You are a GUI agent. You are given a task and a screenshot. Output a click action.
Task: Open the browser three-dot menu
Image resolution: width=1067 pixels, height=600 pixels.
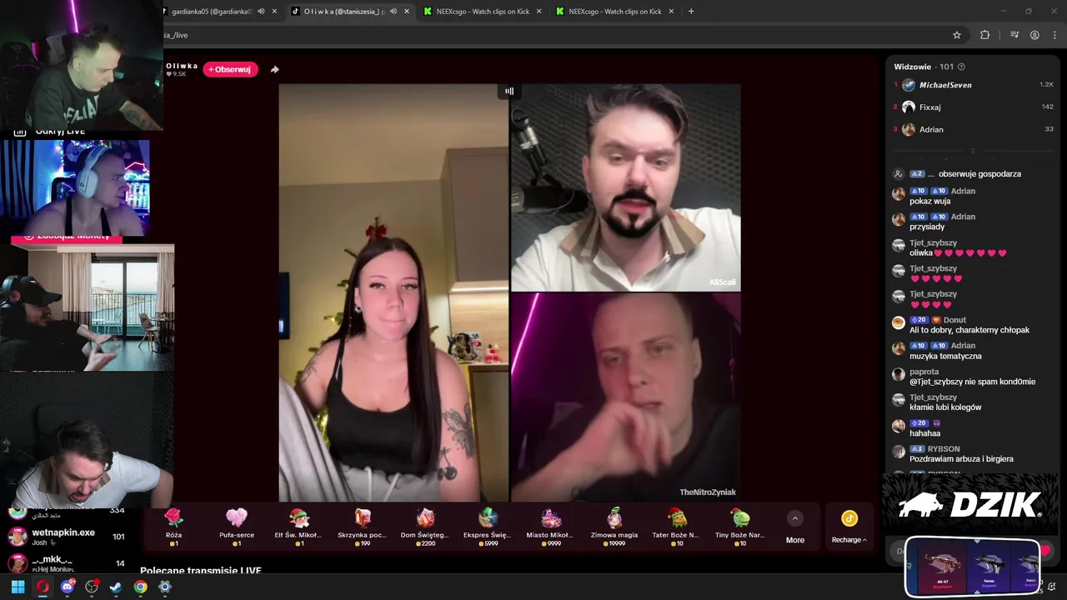click(1055, 35)
